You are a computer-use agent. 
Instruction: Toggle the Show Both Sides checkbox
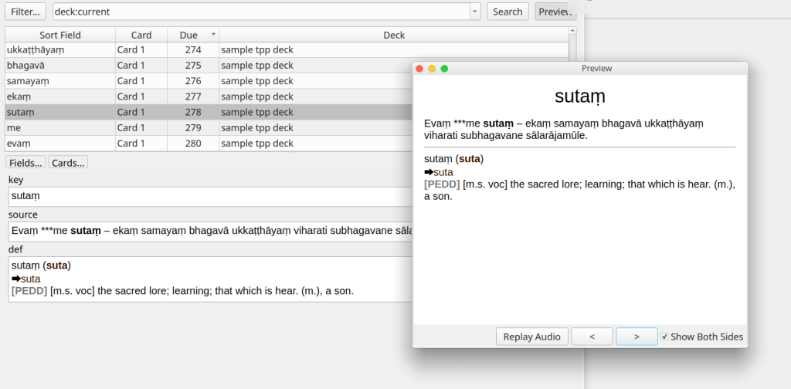[664, 337]
